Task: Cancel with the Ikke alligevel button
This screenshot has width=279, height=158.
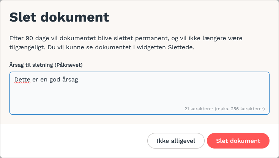Action: 176,141
